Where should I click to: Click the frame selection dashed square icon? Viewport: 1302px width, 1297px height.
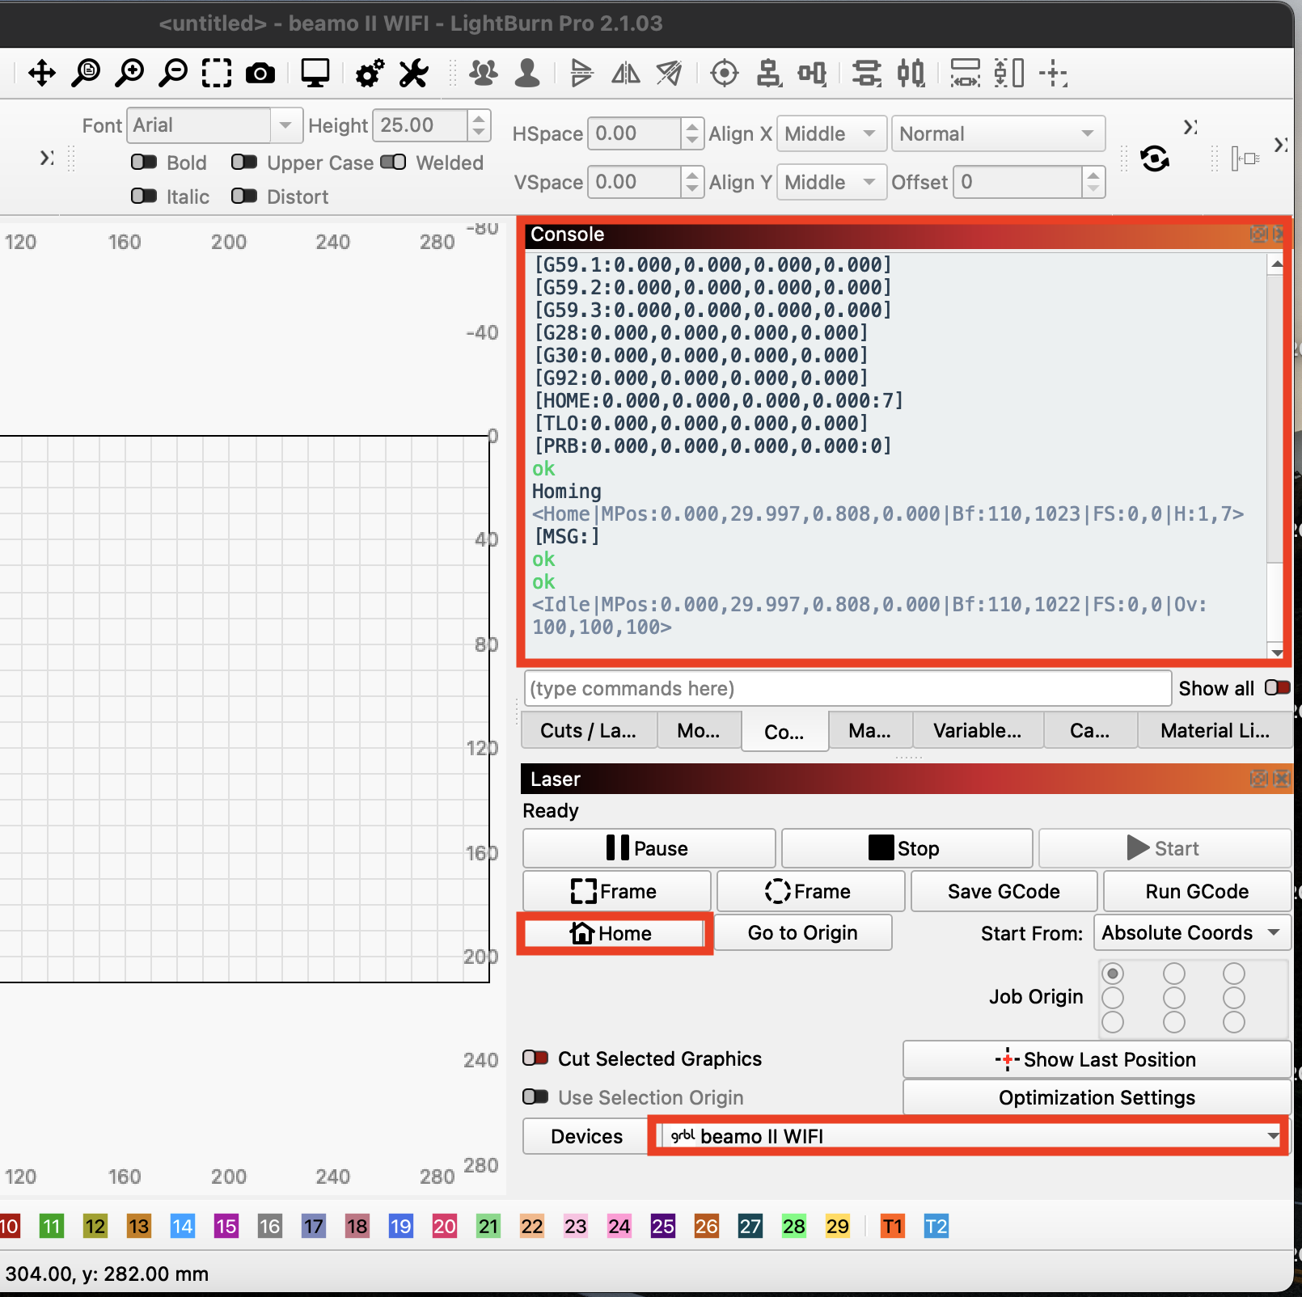coord(217,74)
